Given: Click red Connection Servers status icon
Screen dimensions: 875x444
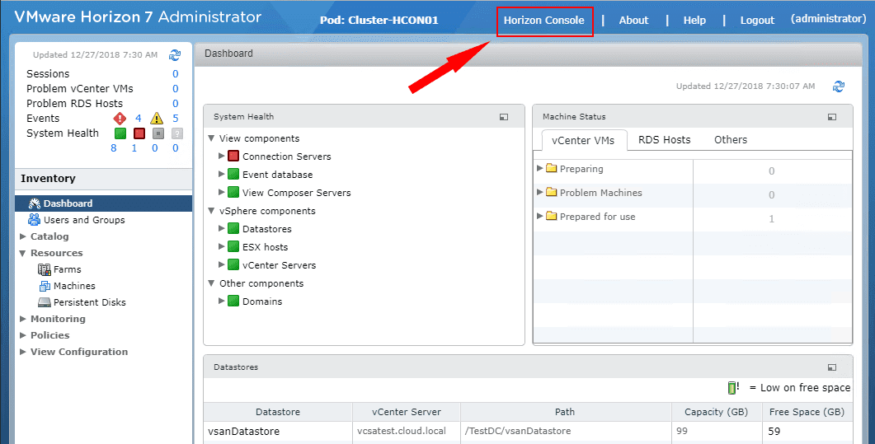Looking at the screenshot, I should 233,157.
